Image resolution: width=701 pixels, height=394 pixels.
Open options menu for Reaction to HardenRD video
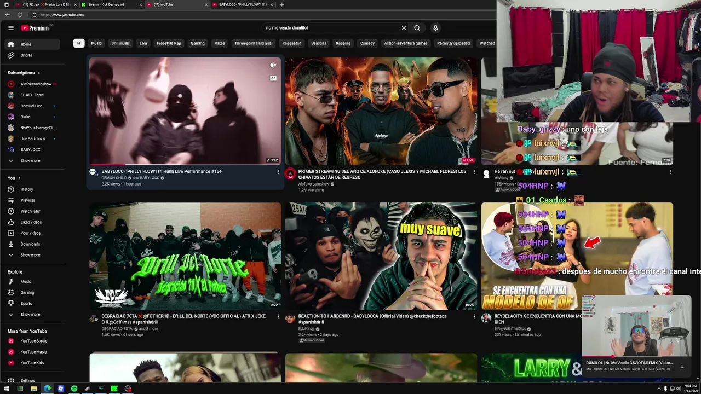(474, 316)
